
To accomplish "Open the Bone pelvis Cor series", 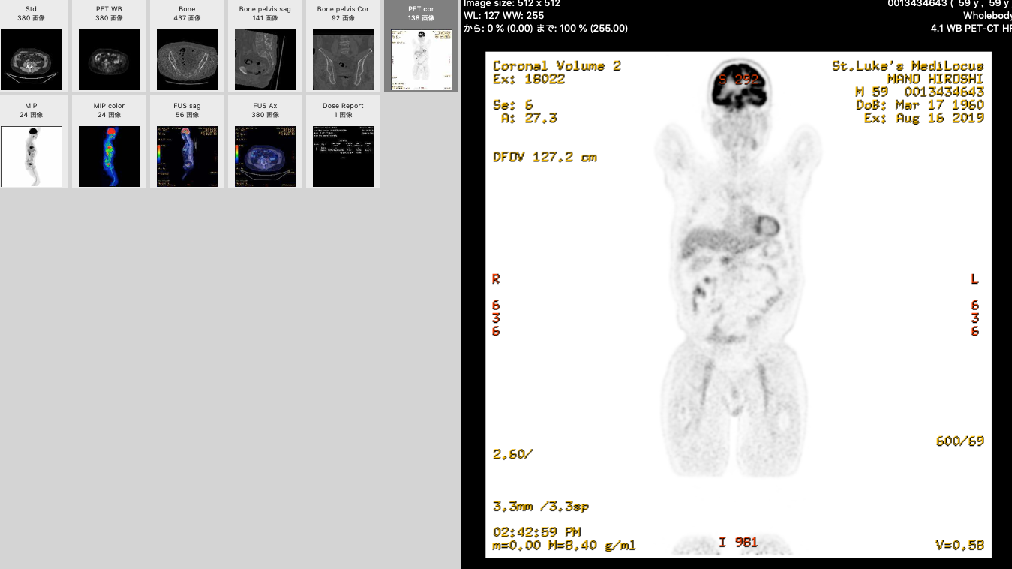I will point(343,59).
